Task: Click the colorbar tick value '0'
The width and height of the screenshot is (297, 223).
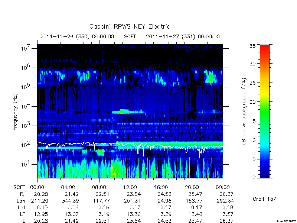Action: coord(254,177)
